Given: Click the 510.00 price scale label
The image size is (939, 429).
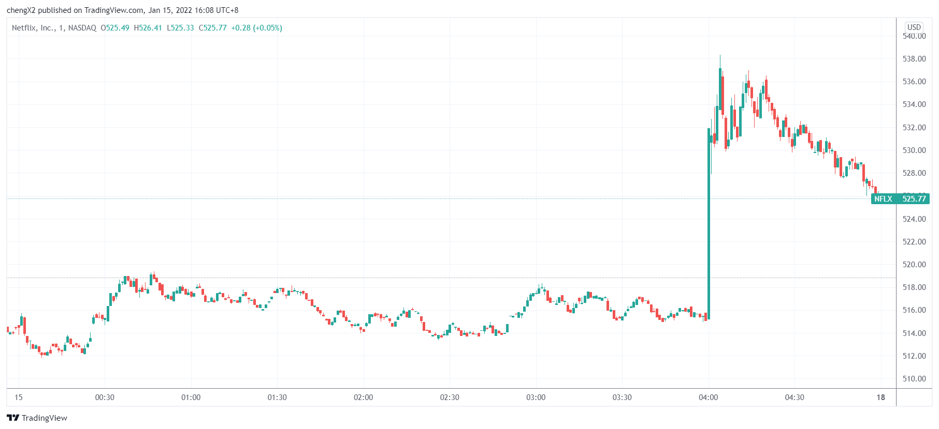Looking at the screenshot, I should 914,379.
